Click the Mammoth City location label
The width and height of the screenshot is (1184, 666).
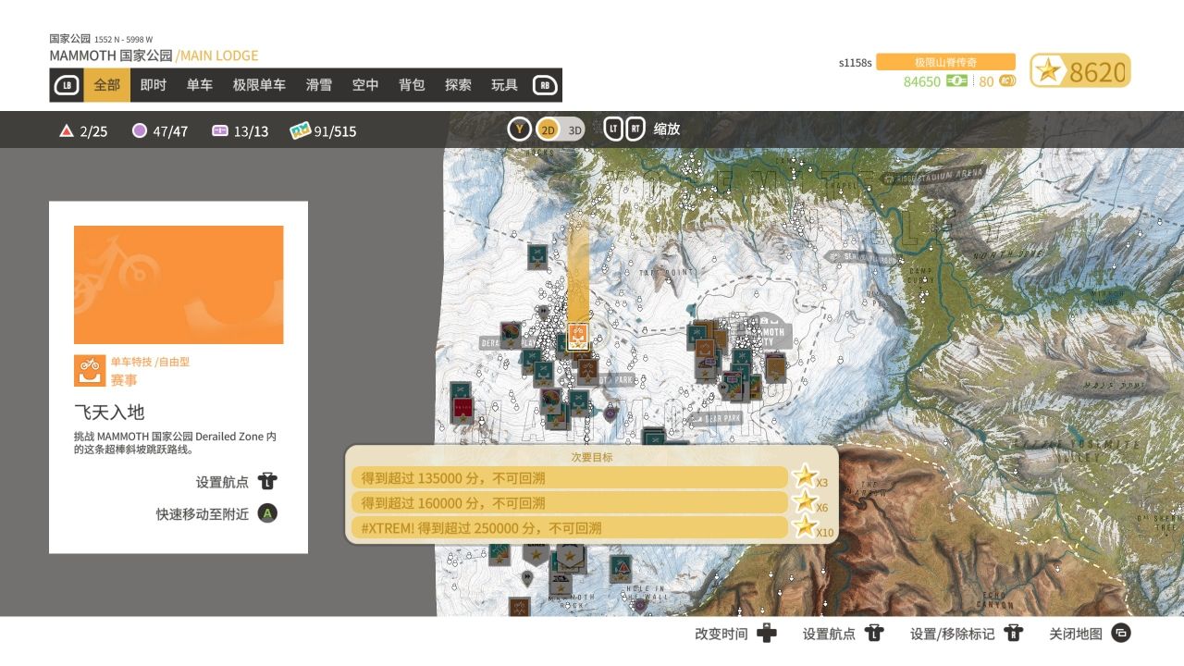coord(770,332)
